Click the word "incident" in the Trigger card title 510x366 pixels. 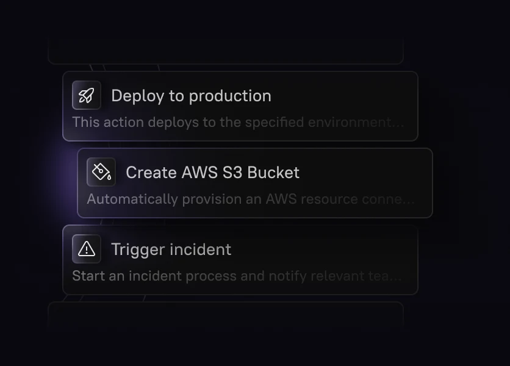201,249
